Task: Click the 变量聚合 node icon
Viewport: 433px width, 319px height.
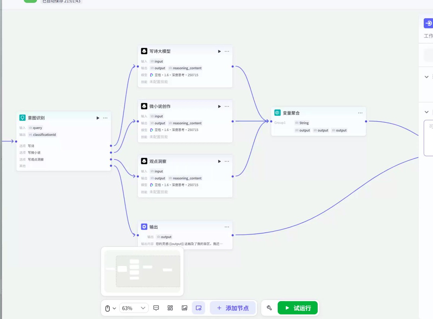Action: pyautogui.click(x=277, y=113)
